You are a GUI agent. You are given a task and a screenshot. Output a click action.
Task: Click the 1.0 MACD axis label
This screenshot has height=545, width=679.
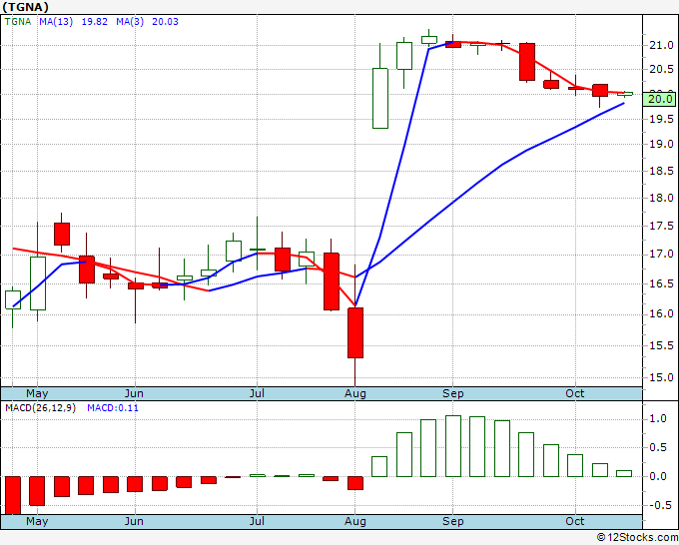(x=658, y=419)
